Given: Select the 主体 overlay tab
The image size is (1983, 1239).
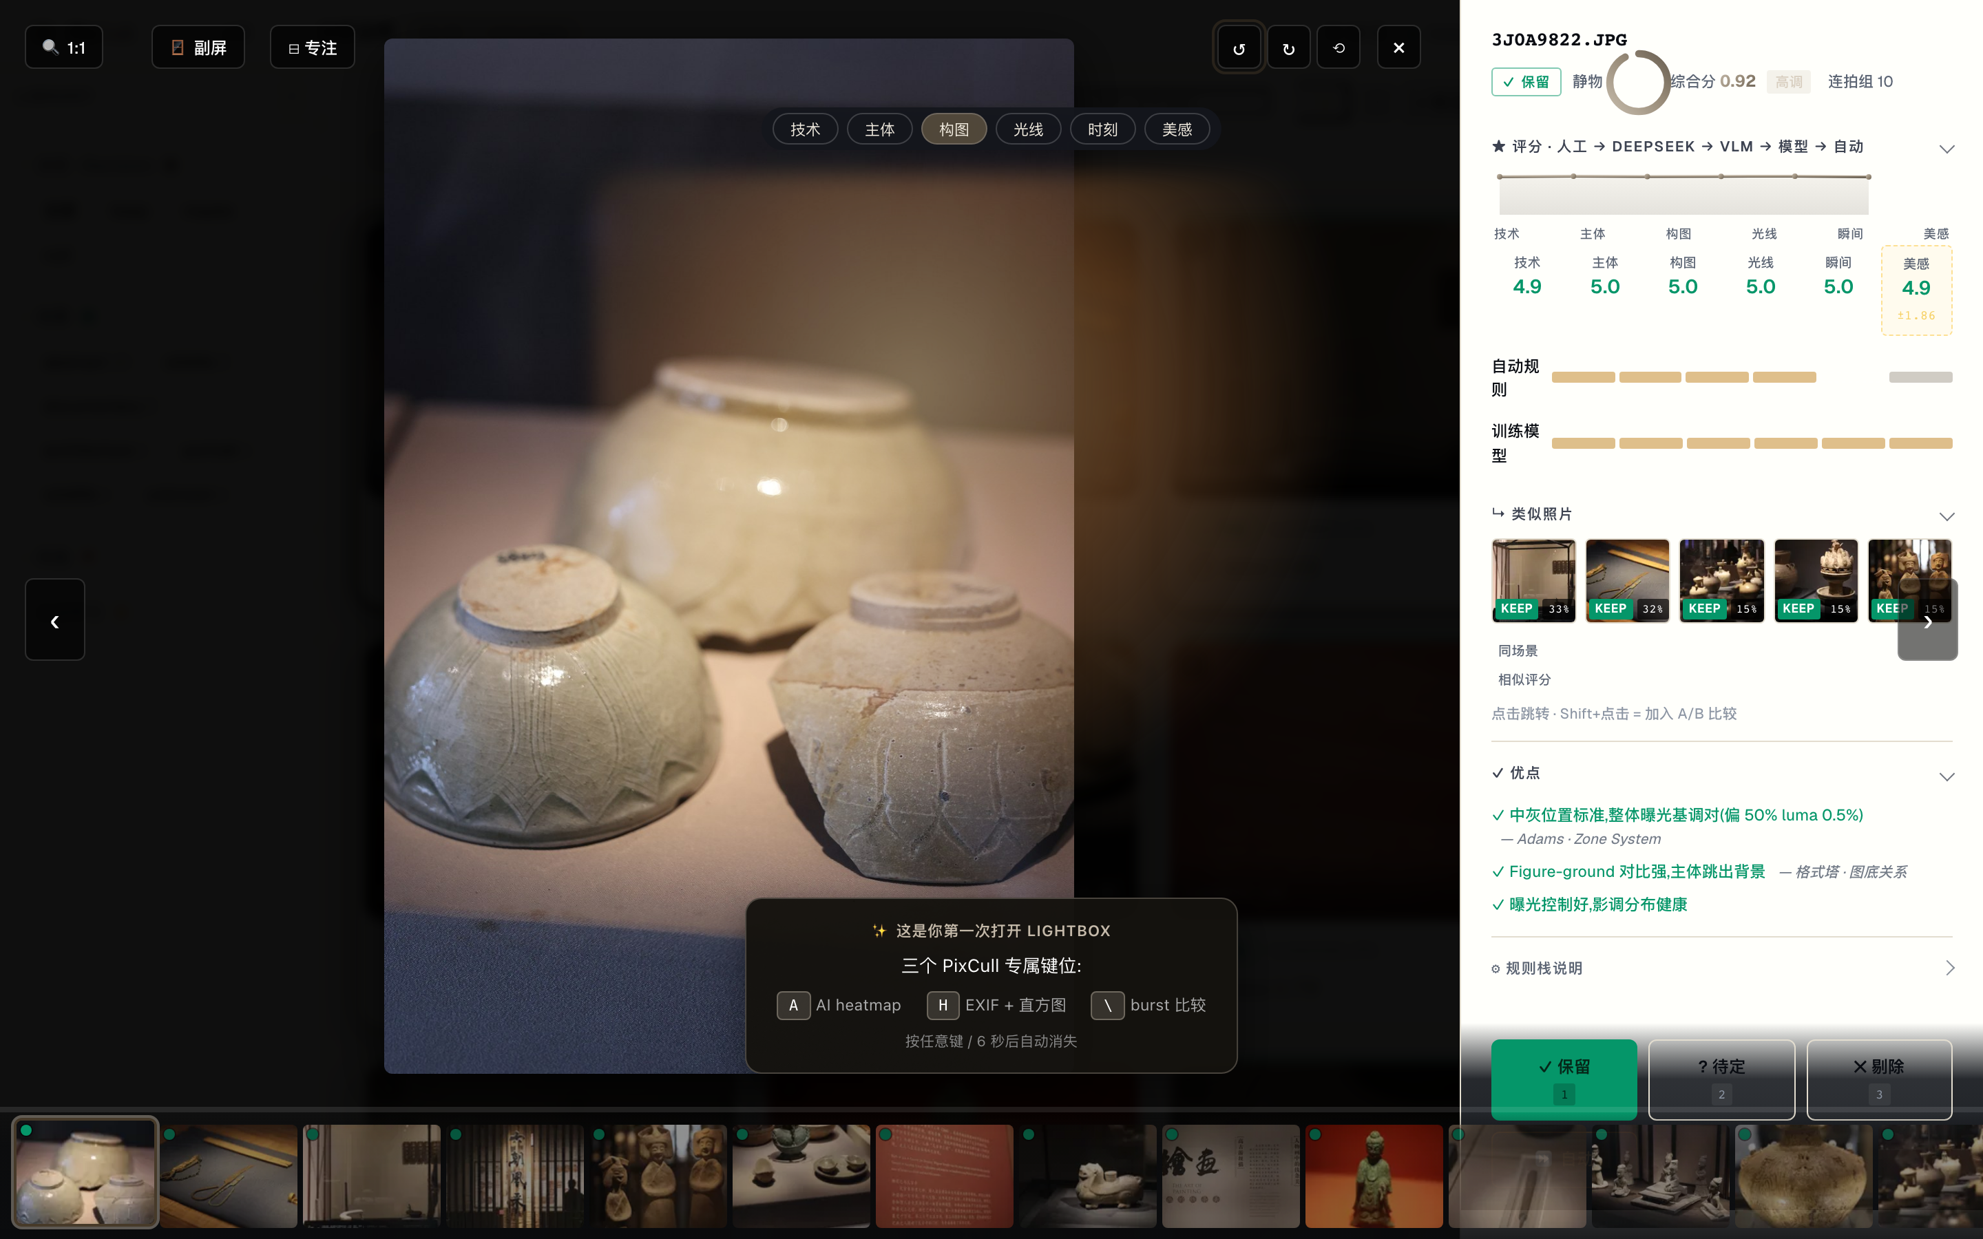Looking at the screenshot, I should click(879, 129).
